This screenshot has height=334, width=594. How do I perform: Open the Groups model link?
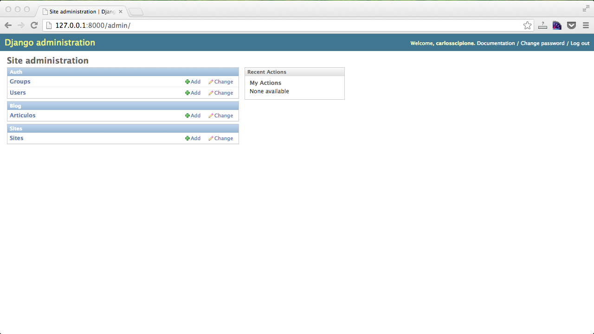[x=20, y=82]
